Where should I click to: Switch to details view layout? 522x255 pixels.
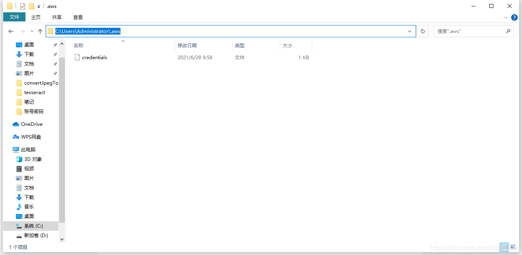tap(504, 247)
